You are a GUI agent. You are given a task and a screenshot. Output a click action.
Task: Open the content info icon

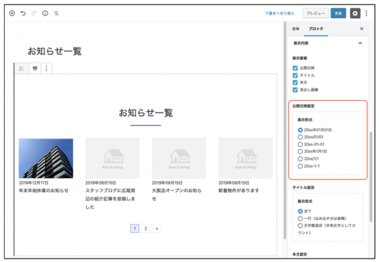pos(45,13)
